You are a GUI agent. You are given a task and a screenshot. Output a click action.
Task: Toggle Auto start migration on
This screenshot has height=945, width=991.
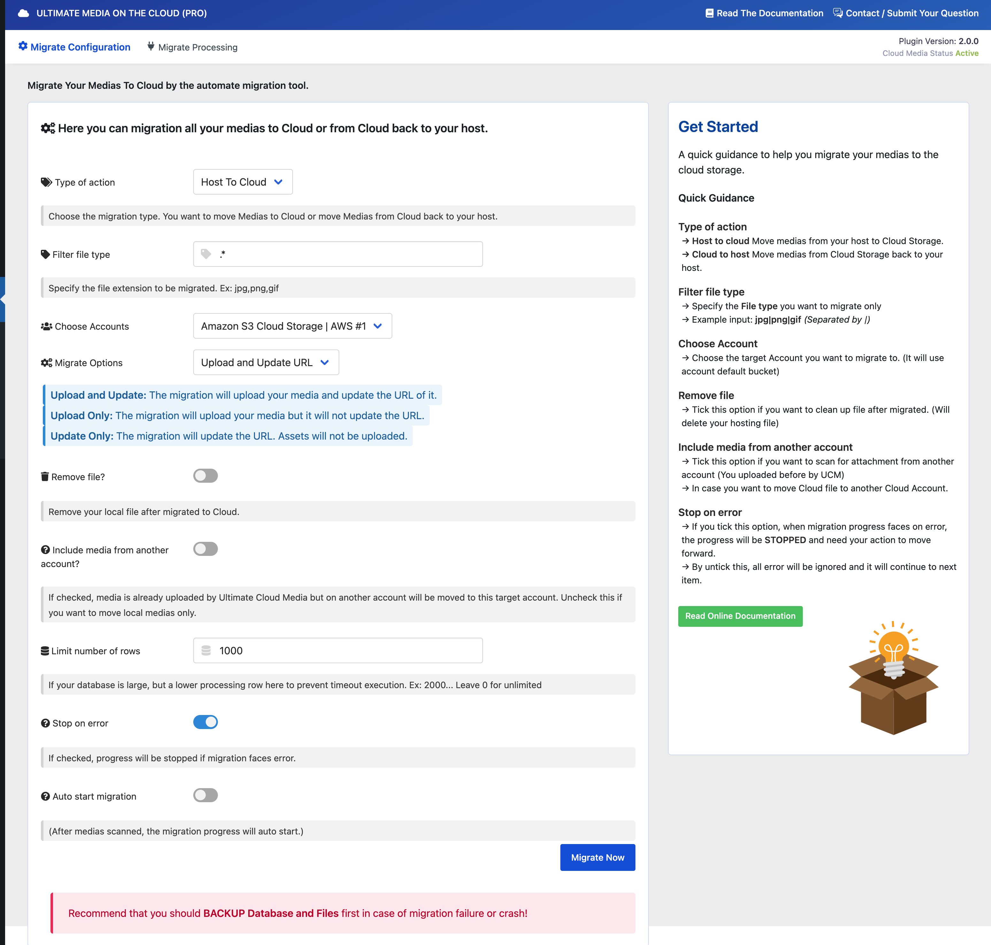coord(205,795)
